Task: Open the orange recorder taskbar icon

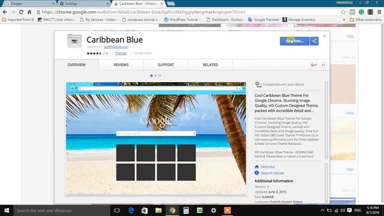Action: coord(227,211)
